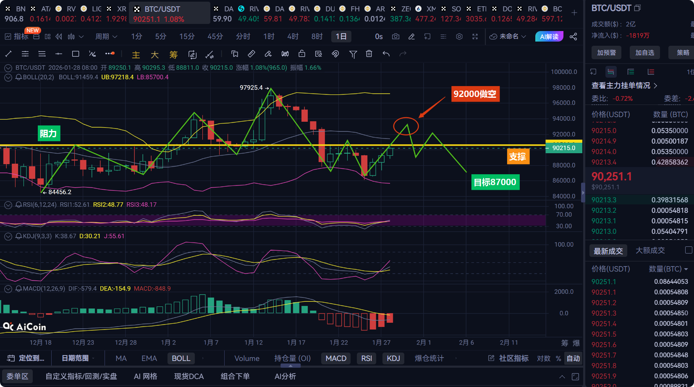This screenshot has height=387, width=694.
Task: Click the lock drawings icon
Action: coord(301,54)
